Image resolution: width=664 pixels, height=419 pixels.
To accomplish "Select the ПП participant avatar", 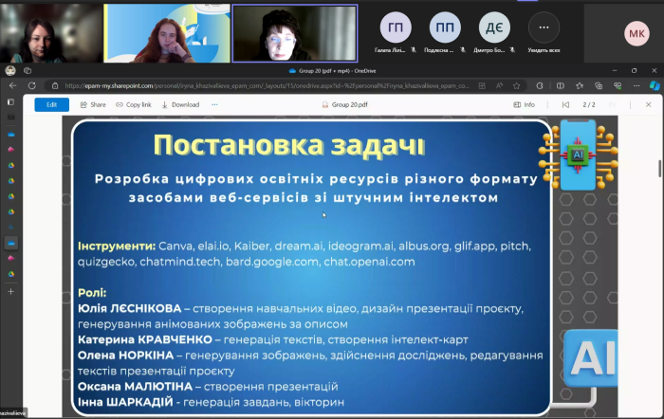I will (445, 28).
